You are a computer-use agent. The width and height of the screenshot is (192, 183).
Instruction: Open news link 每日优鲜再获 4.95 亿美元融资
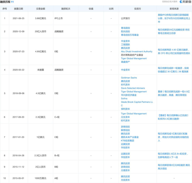coord(174,51)
